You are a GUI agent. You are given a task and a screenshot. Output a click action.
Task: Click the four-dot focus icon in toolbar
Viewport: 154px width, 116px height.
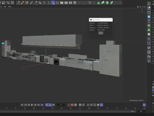[90, 3]
